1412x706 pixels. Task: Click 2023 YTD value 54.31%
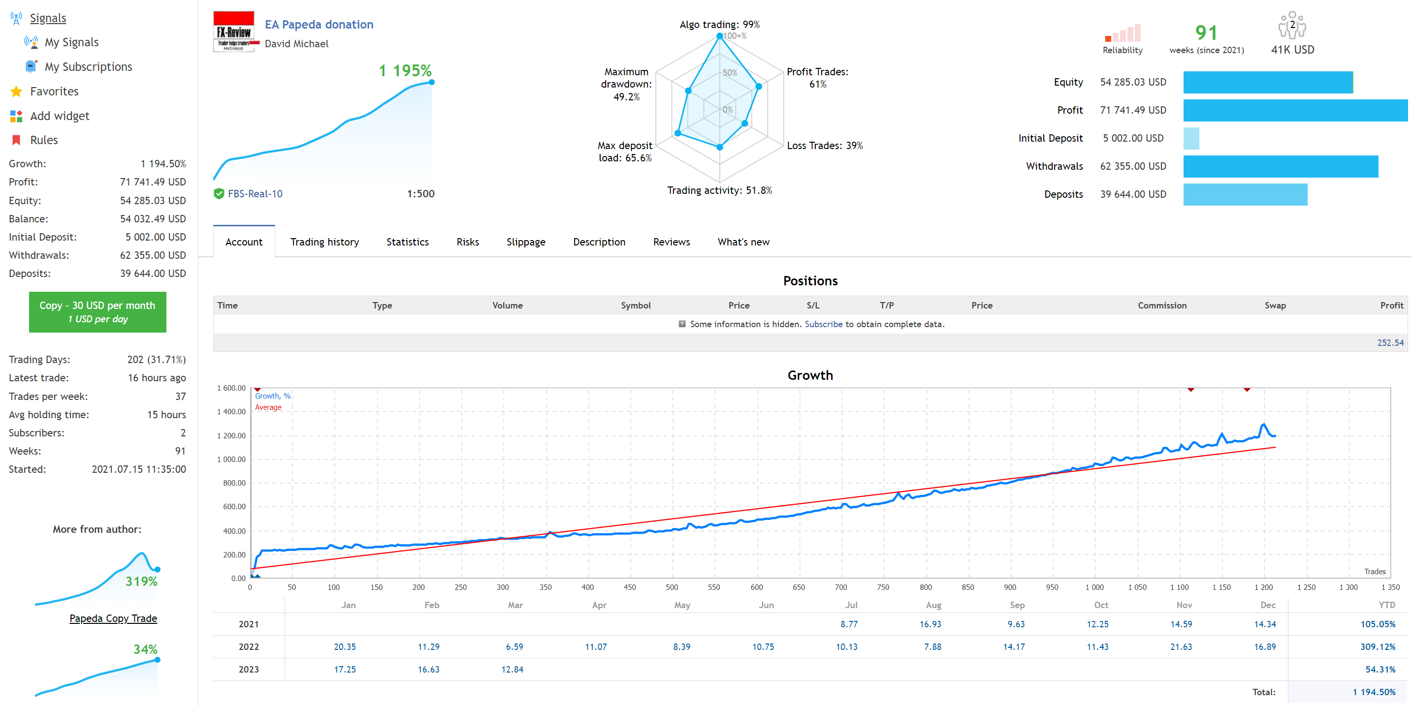1380,669
